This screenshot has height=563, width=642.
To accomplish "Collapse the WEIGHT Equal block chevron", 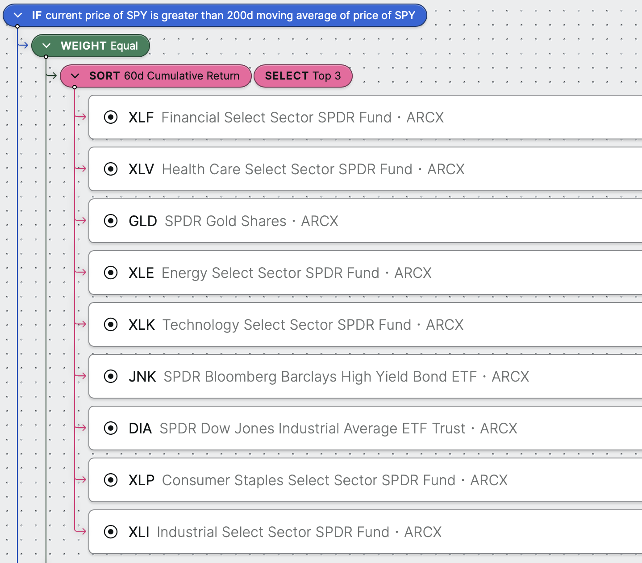I will pos(46,46).
